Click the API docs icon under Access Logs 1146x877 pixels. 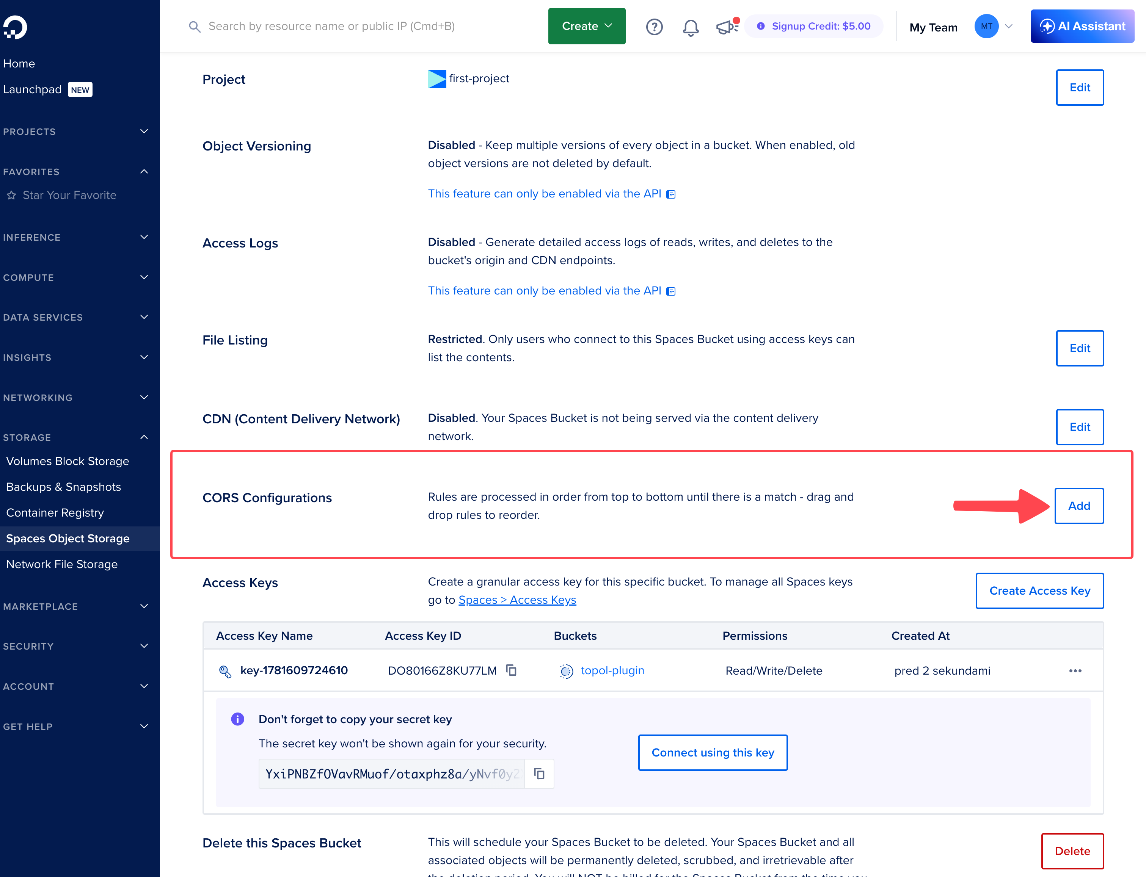(671, 291)
